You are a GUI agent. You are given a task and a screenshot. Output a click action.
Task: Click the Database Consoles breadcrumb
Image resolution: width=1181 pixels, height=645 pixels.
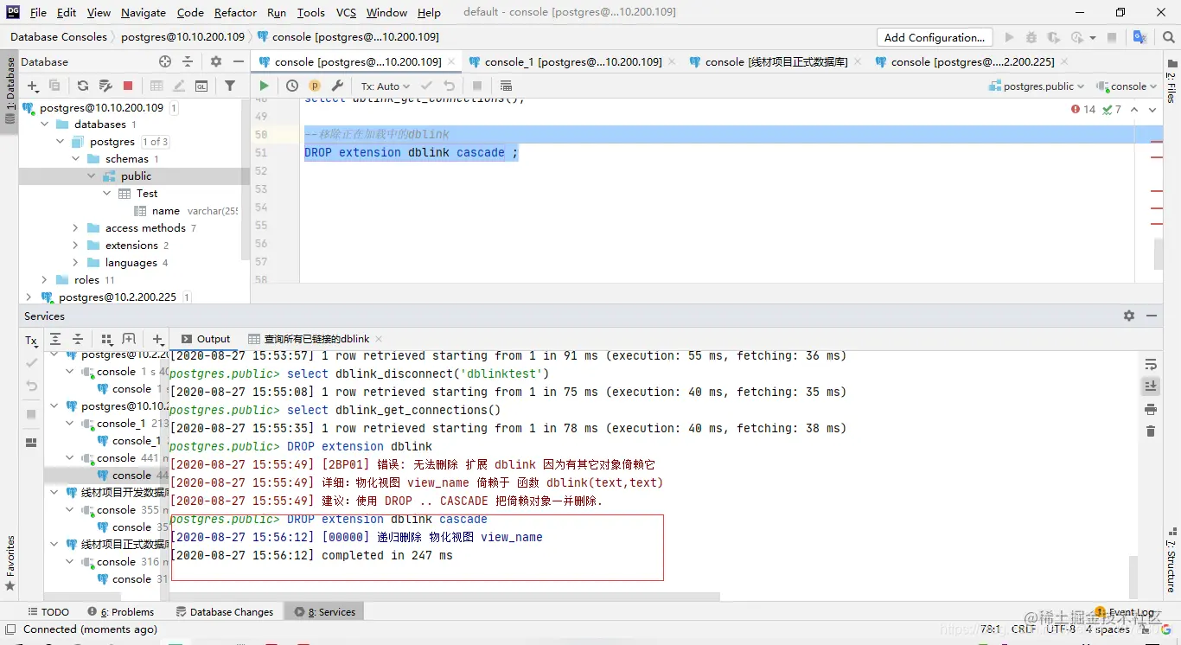tap(59, 37)
